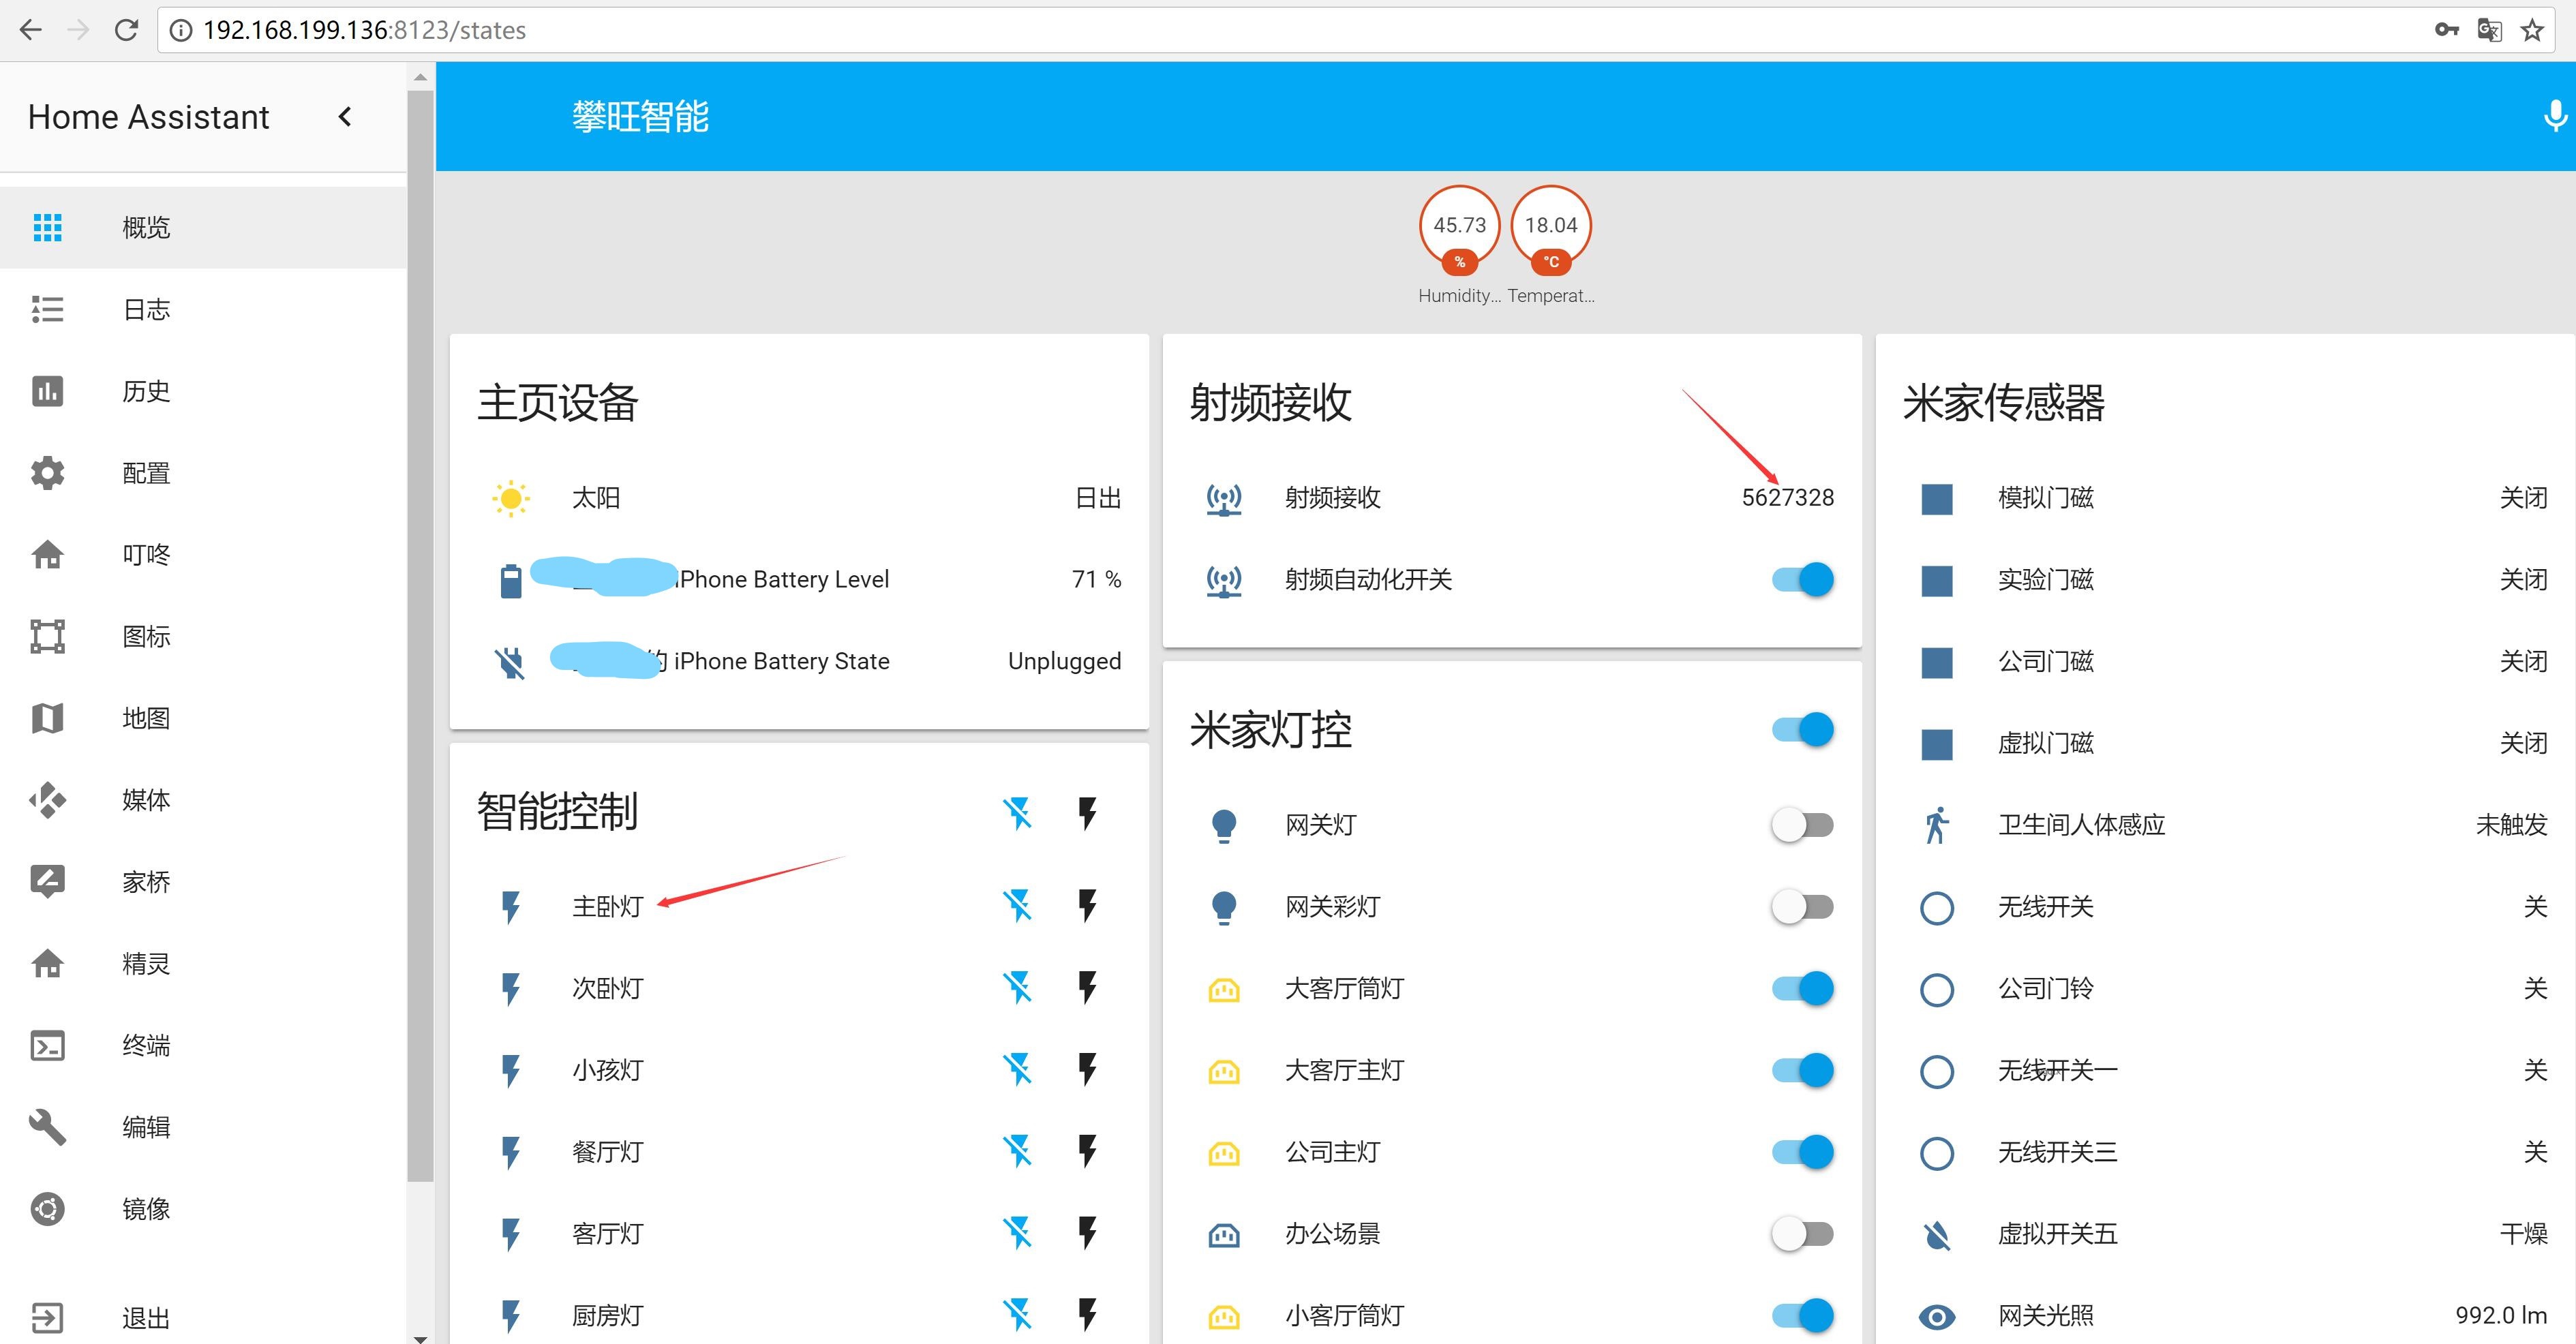Open the browser translate icon

(2489, 30)
